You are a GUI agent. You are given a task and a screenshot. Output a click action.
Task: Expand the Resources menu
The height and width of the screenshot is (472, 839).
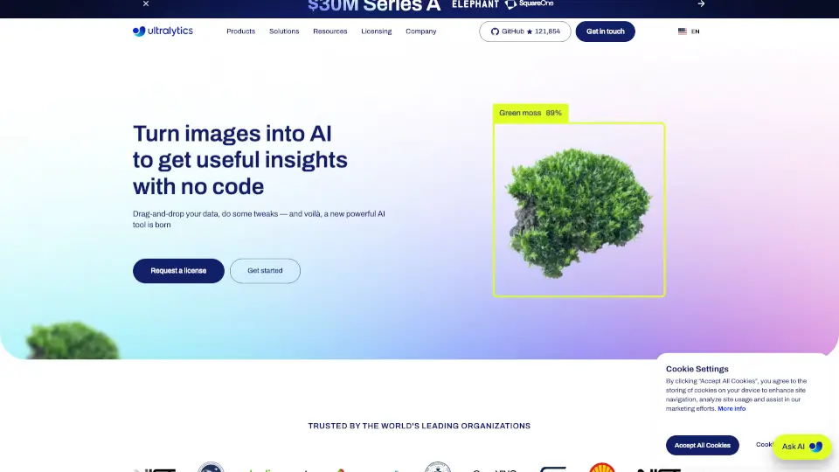pos(329,31)
